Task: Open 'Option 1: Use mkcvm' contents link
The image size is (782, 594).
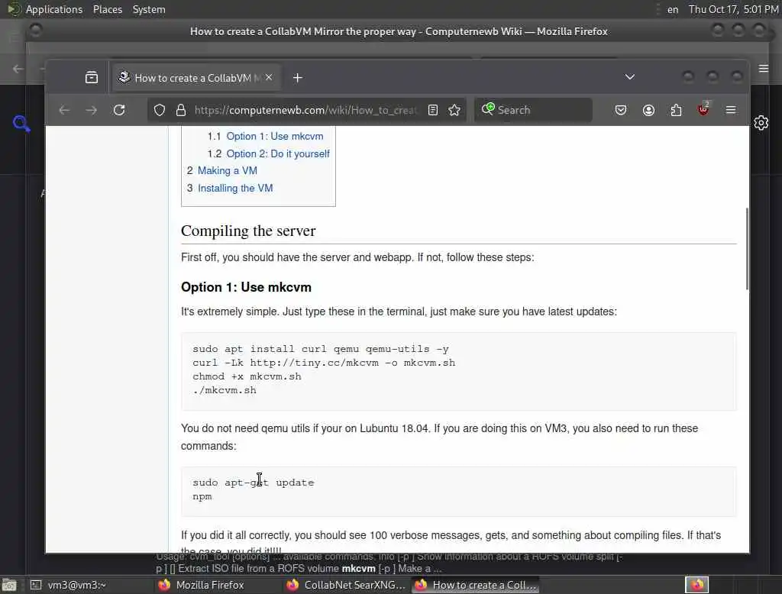Action: click(x=275, y=136)
